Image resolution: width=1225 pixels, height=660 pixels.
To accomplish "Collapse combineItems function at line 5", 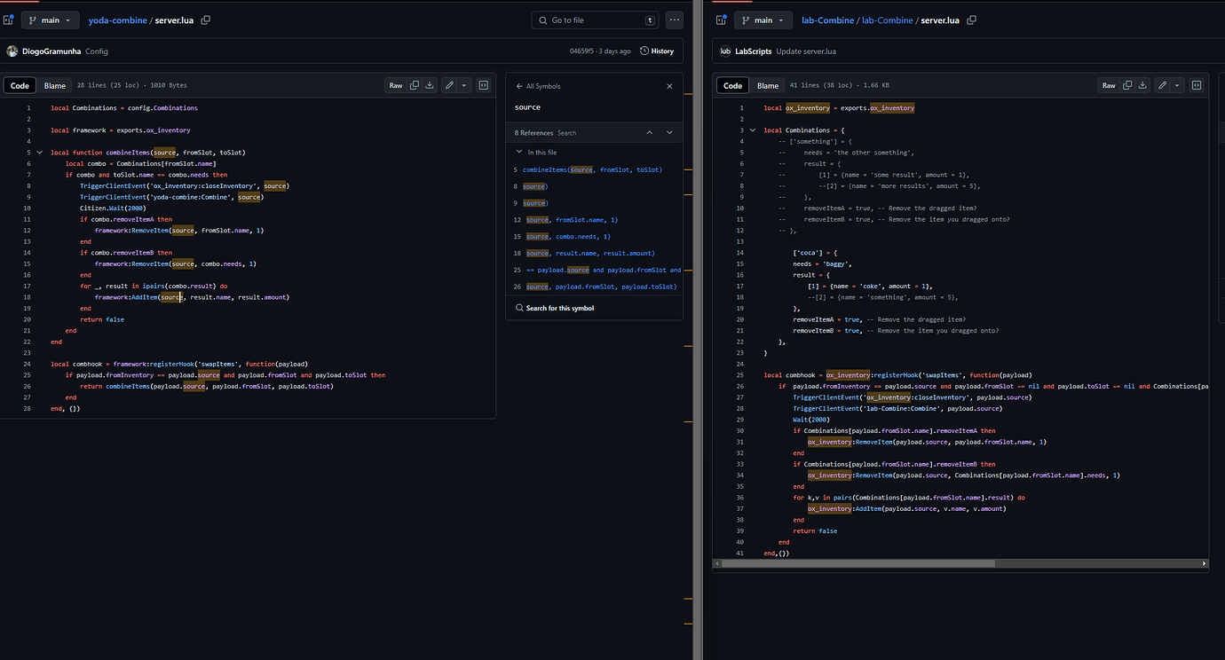I will (40, 153).
